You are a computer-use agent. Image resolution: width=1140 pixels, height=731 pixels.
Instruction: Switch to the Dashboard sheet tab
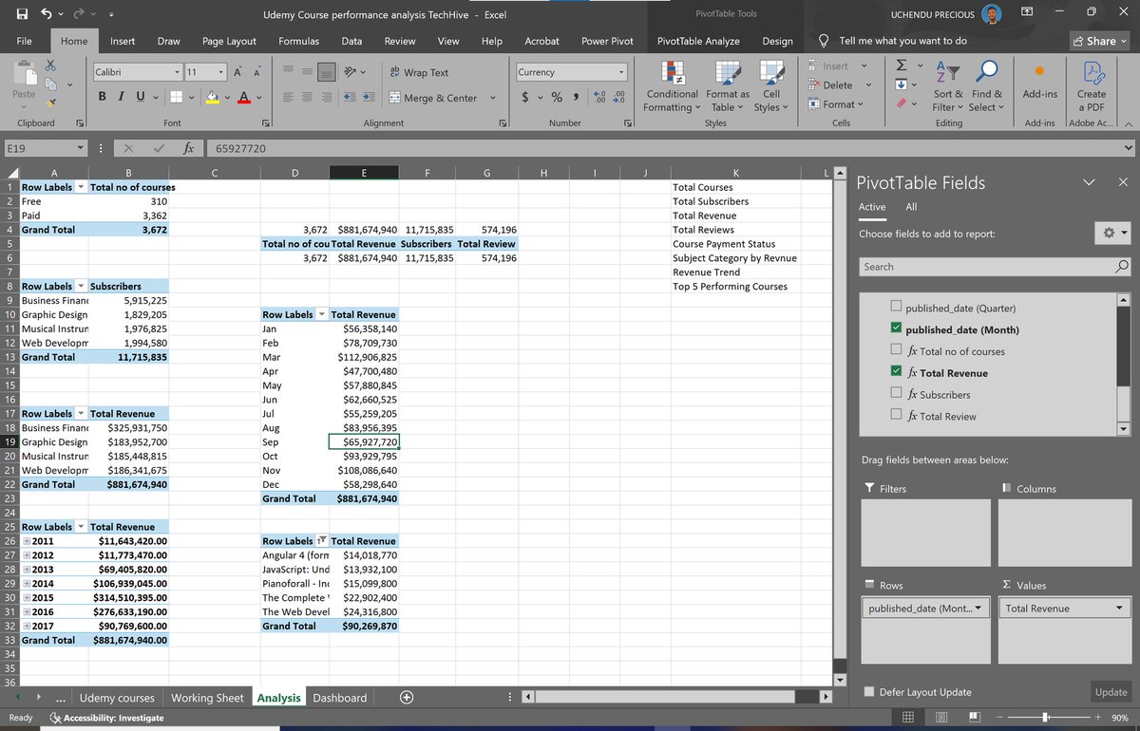(340, 698)
